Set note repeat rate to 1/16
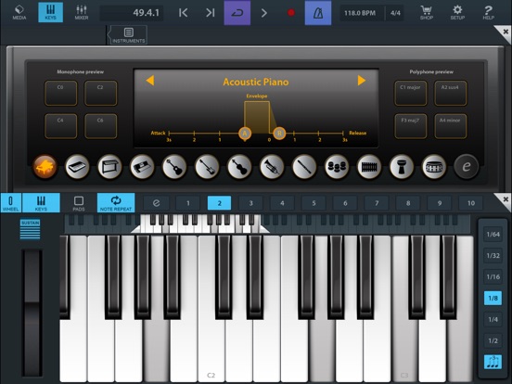The height and width of the screenshot is (384, 512). coord(493,277)
